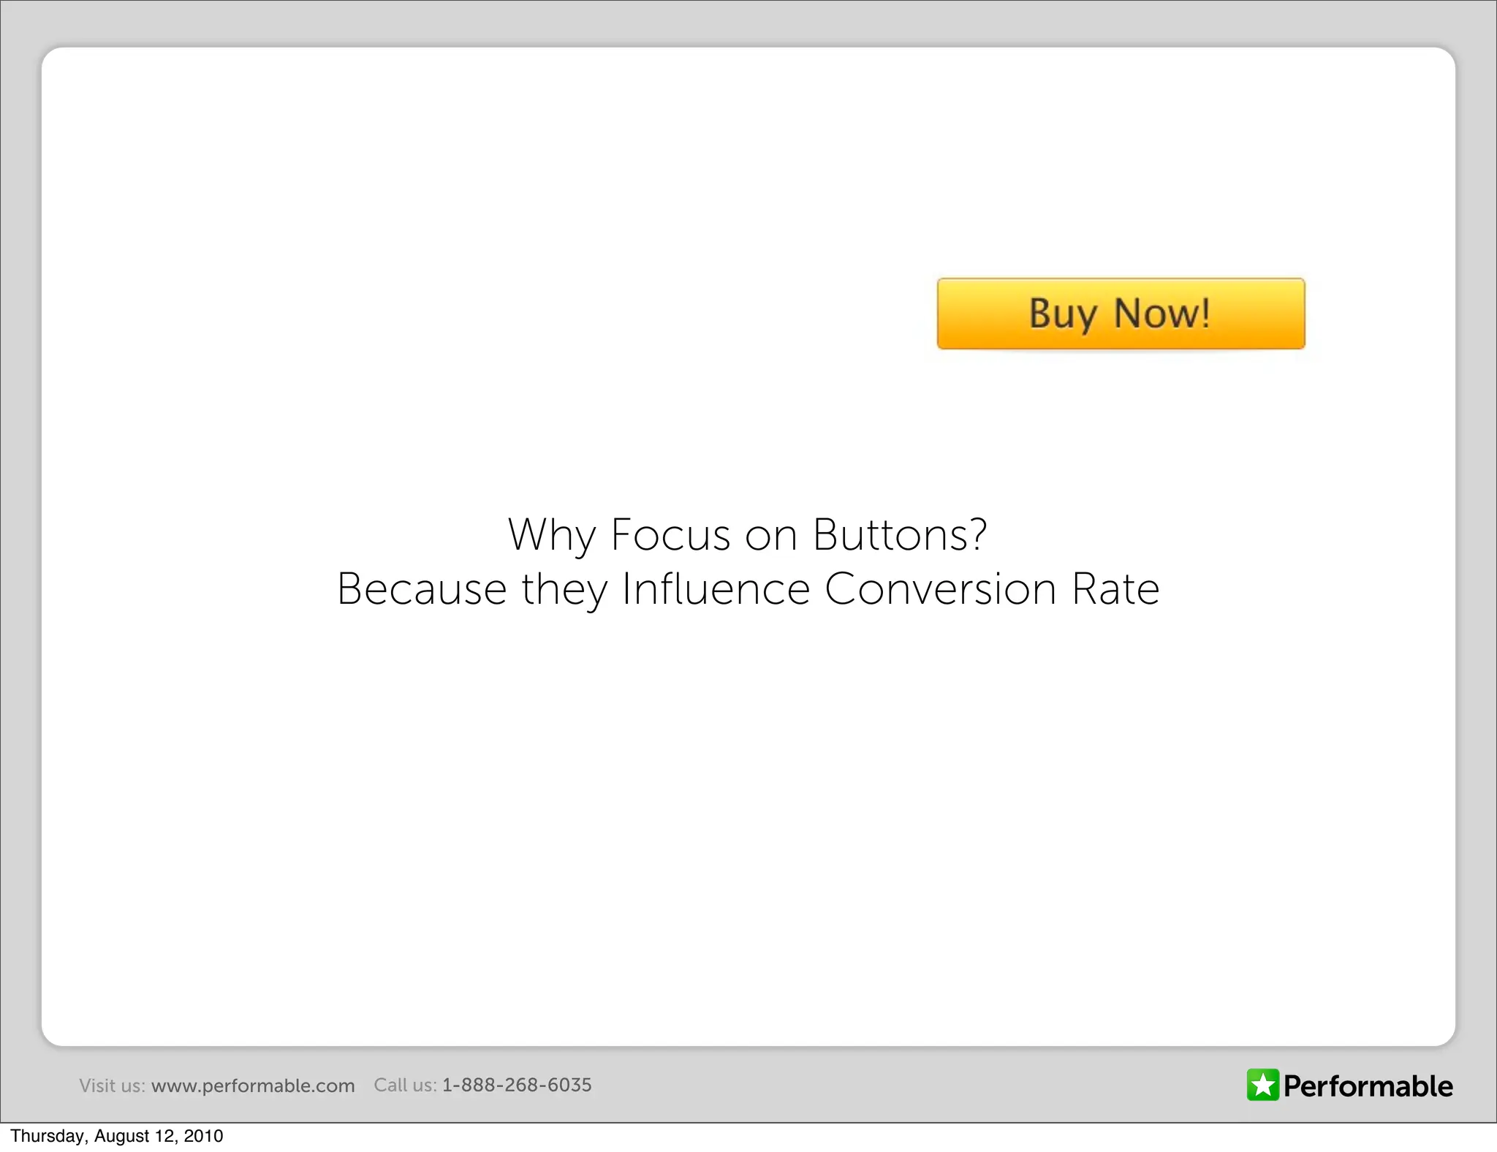The image size is (1497, 1152).
Task: Click the word 'Rate' in the subtitle
Action: [1115, 589]
